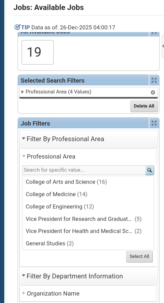The image size is (164, 303).
Task: Expand the Organization Name filter
Action: [x=24, y=293]
